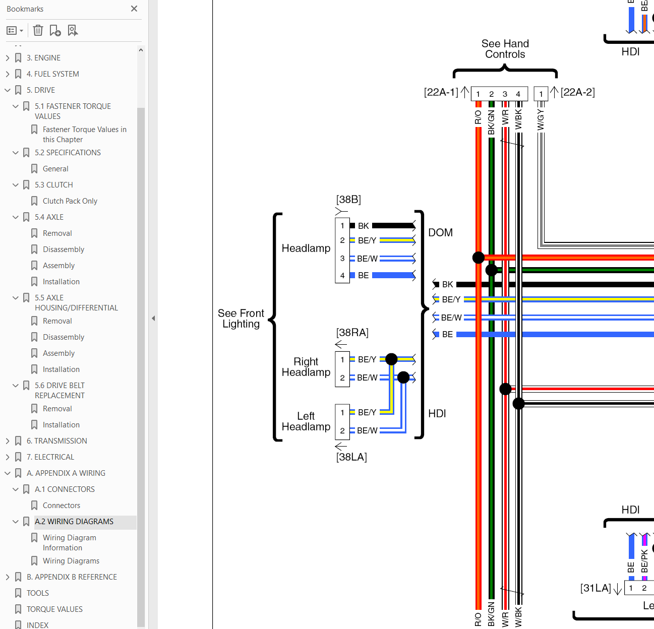Collapse 5.5 AXLE HOUSING/DIFFERENTIAL section
The height and width of the screenshot is (629, 654).
coord(15,298)
